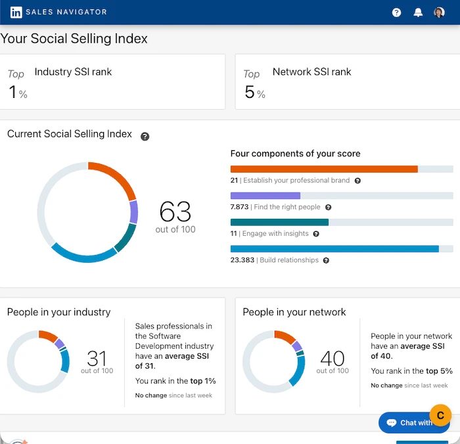Click help icon for Establish your professional brand
The height and width of the screenshot is (444, 460).
click(357, 181)
